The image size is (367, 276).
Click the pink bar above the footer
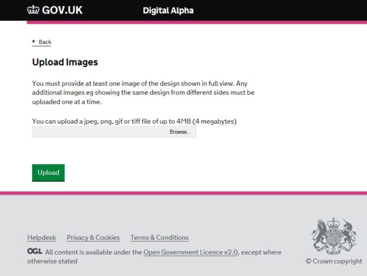(x=183, y=193)
